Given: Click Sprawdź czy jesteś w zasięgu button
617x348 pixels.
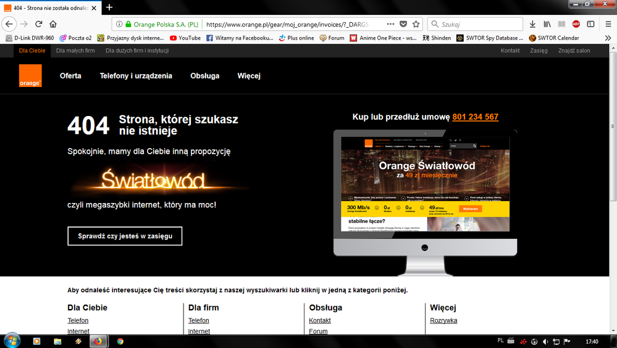Looking at the screenshot, I should [x=125, y=236].
